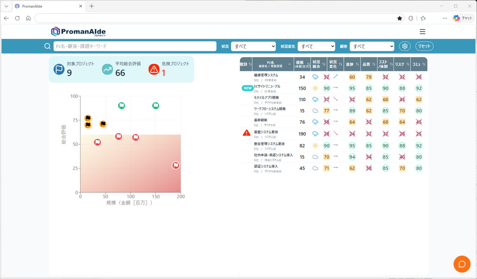Sort table by 状況総合 column
Screen dimensions: 477x279
pyautogui.click(x=319, y=64)
